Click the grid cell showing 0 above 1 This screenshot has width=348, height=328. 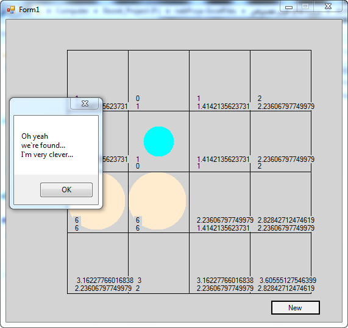[158, 81]
